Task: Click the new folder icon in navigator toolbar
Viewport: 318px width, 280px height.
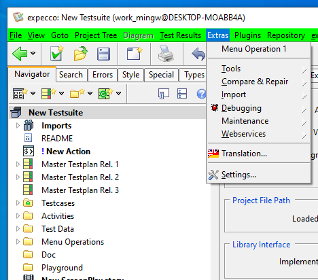Action: (x=77, y=94)
